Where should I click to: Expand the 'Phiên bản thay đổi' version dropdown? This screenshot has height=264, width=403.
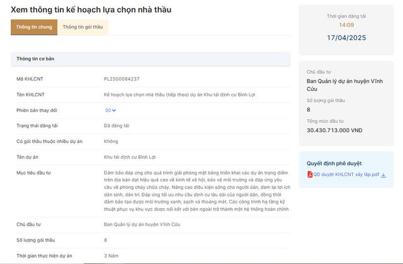tap(109, 110)
